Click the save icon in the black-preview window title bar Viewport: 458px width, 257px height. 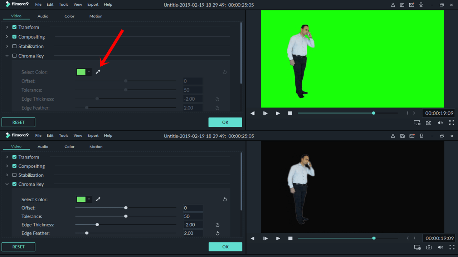click(x=403, y=136)
